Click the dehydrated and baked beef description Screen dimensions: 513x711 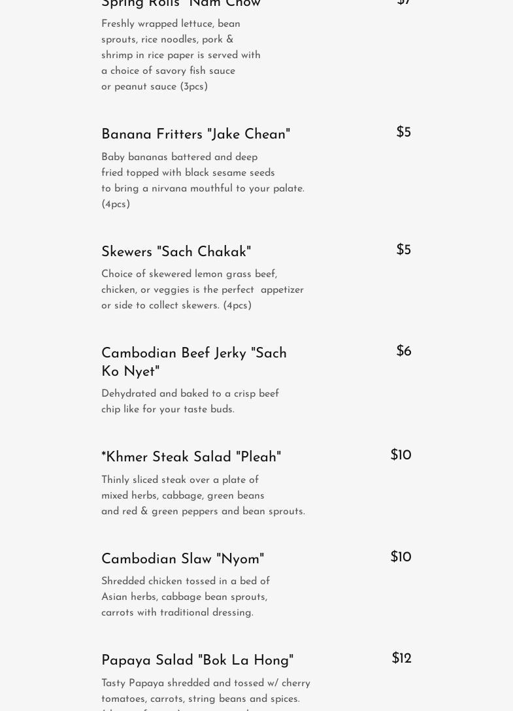coord(190,402)
